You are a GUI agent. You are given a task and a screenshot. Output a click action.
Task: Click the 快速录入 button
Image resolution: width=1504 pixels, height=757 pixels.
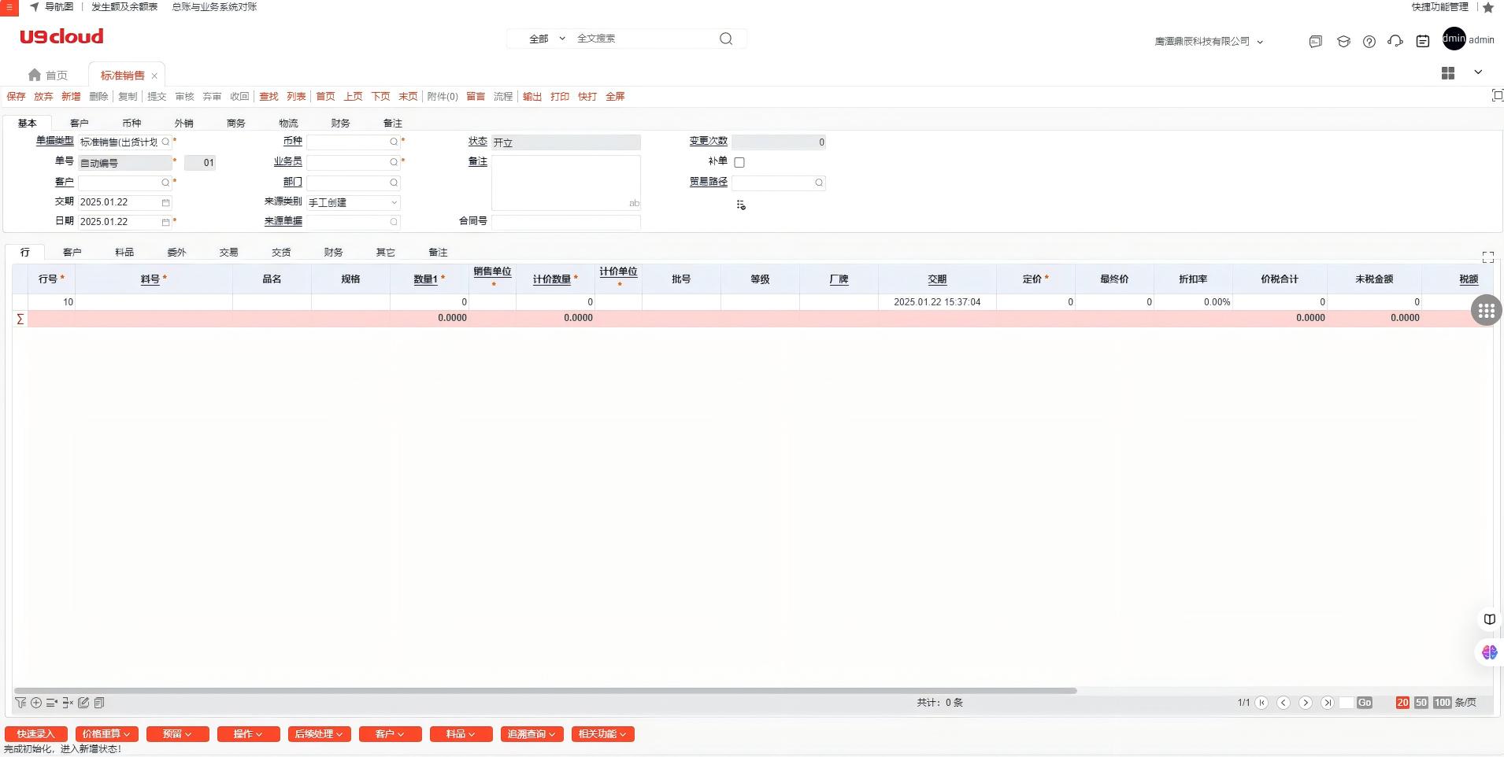[x=35, y=734]
